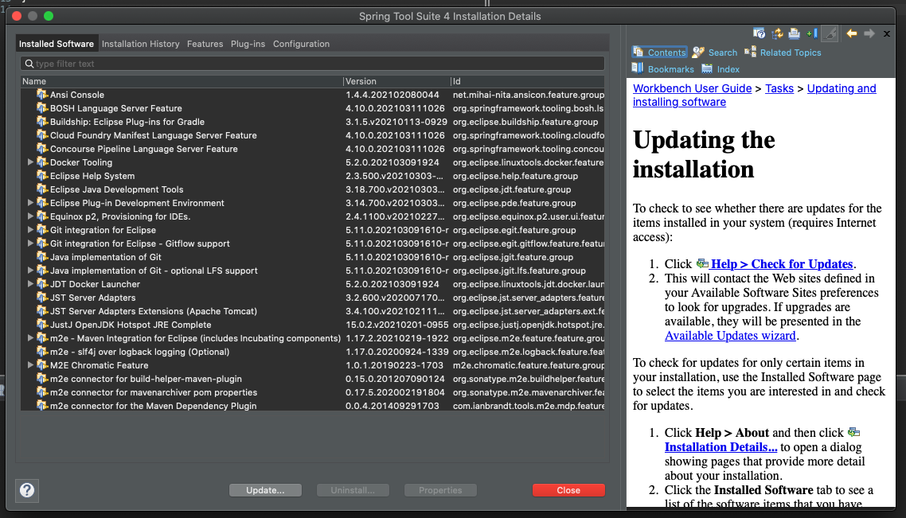The height and width of the screenshot is (518, 906).
Task: Open the Features tab
Action: pyautogui.click(x=205, y=44)
